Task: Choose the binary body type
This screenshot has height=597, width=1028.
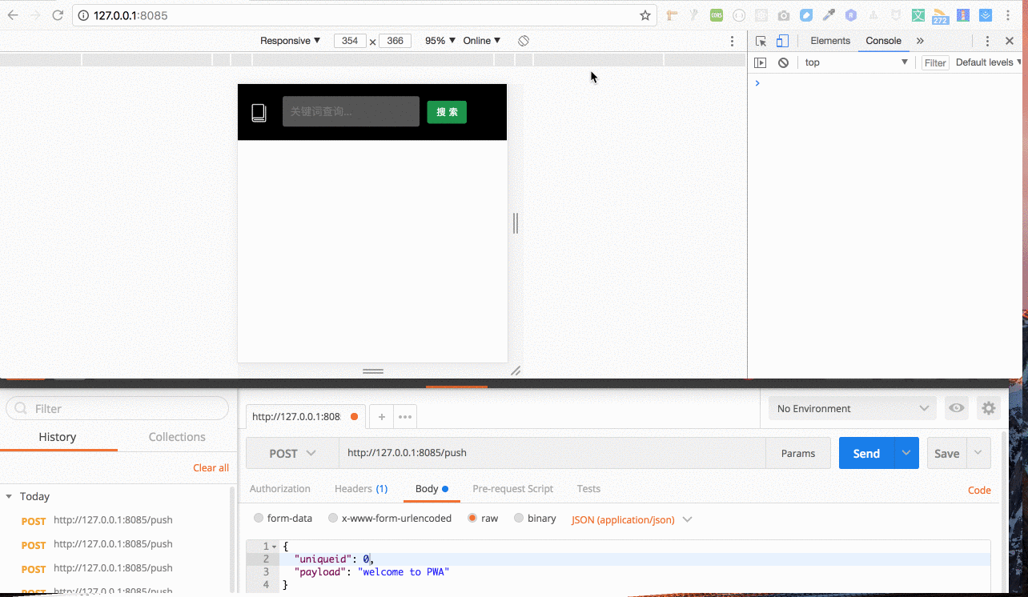Action: [x=519, y=519]
